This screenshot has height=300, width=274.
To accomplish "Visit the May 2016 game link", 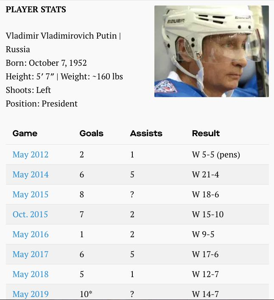I will [x=31, y=234].
